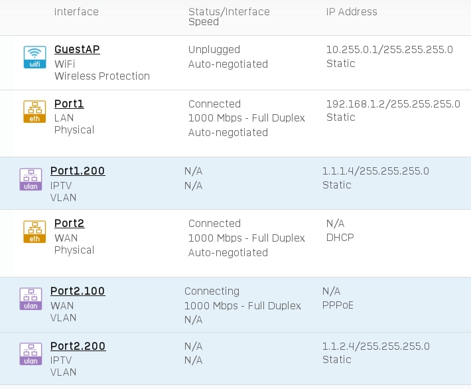Open the Port2 interface link

(70, 223)
